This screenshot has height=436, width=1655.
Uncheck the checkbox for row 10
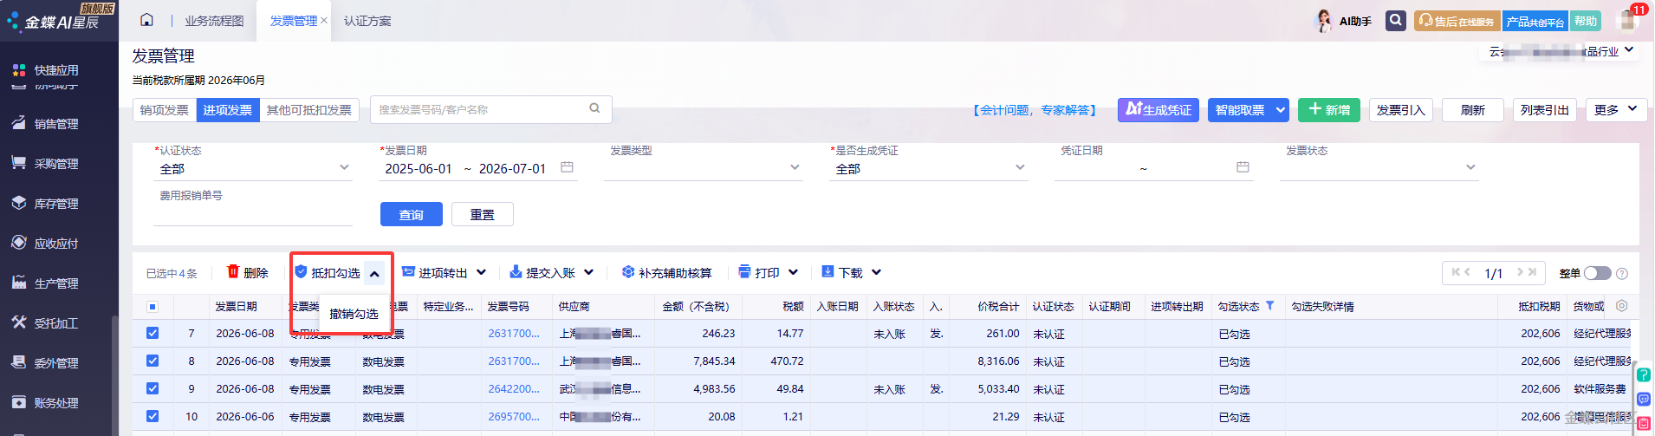point(153,416)
